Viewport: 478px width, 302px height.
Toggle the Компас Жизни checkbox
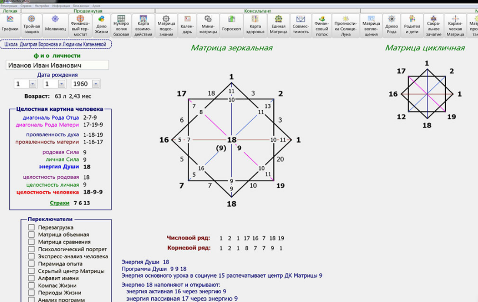click(x=31, y=286)
